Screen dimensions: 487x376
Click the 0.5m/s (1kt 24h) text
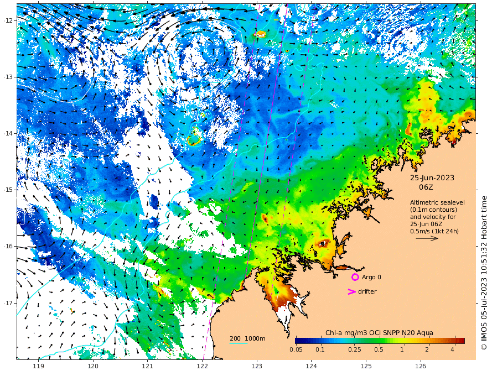[x=434, y=231]
